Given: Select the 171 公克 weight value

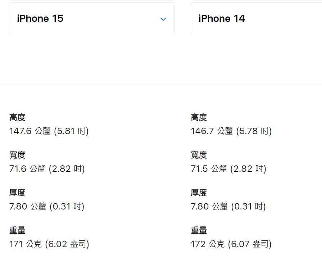Looking at the screenshot, I should [x=26, y=244].
